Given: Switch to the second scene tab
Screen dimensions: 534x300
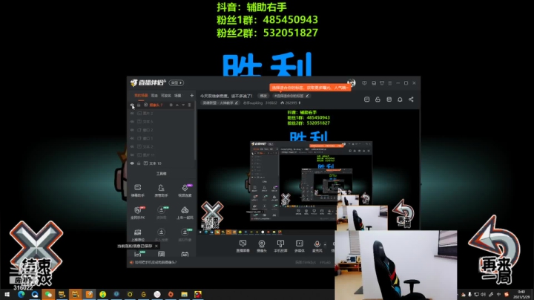Looking at the screenshot, I should [x=154, y=96].
